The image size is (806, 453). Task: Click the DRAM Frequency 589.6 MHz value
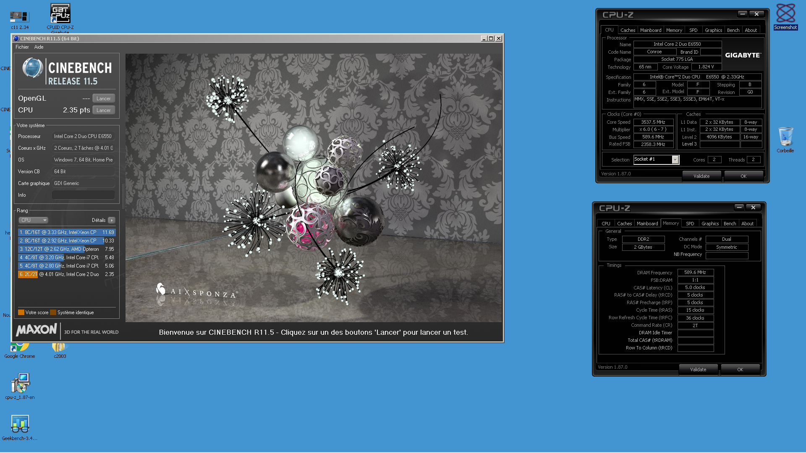coord(695,273)
